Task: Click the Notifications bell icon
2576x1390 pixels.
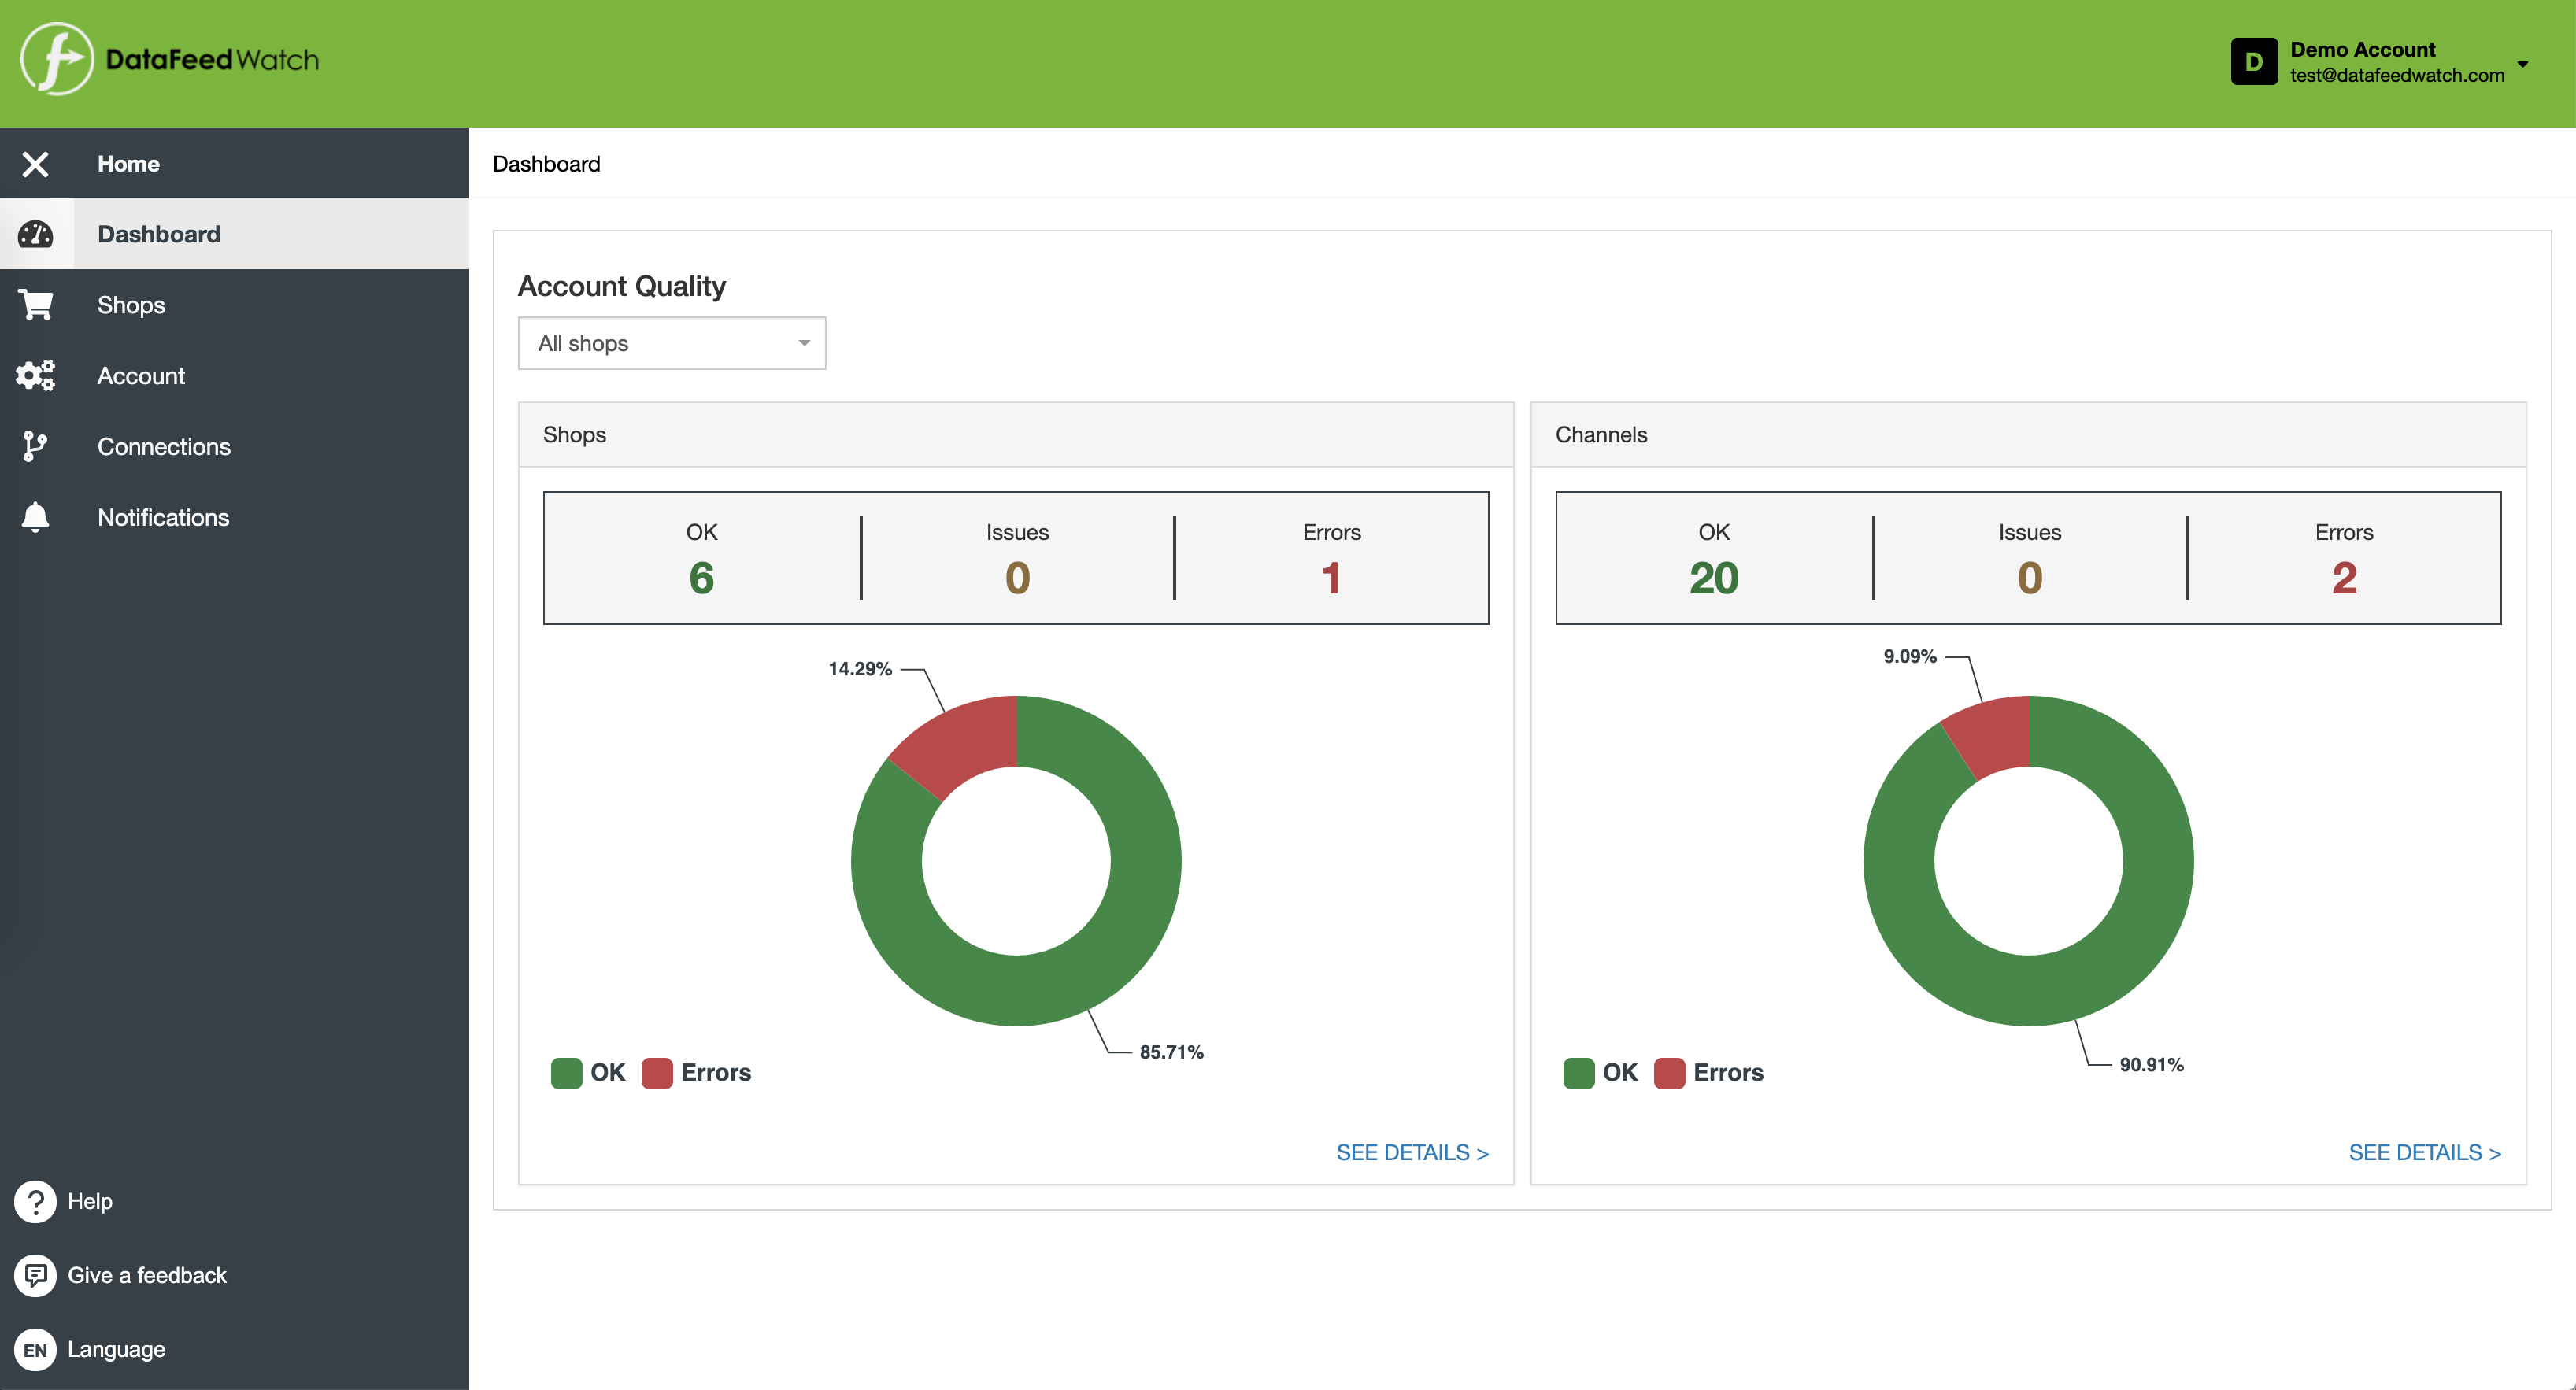Action: coord(35,517)
